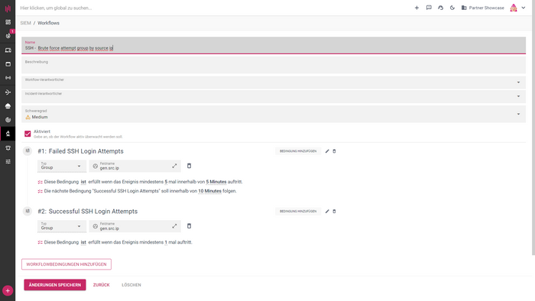Click the '1' count value in condition #2
The width and height of the screenshot is (535, 301).
tap(166, 242)
